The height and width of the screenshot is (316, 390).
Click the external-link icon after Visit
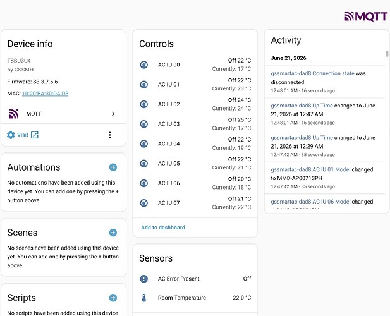coord(35,135)
